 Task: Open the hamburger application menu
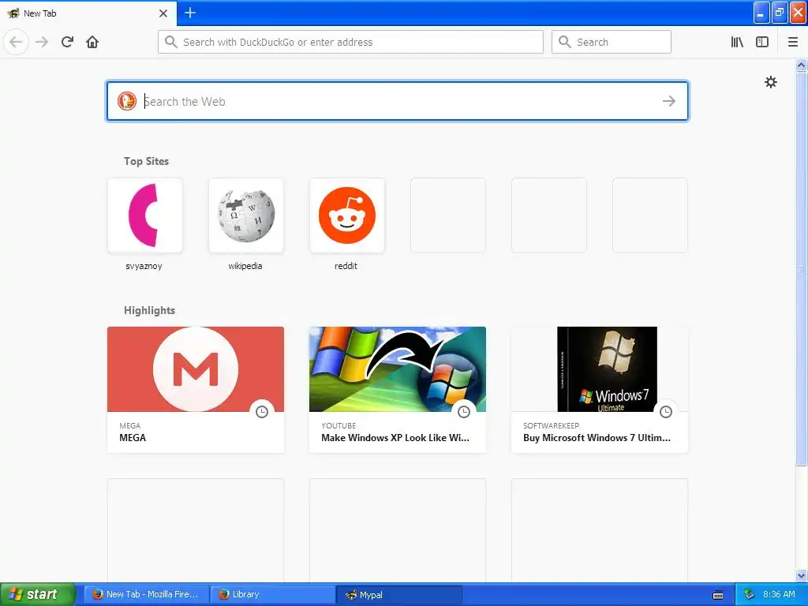point(792,42)
